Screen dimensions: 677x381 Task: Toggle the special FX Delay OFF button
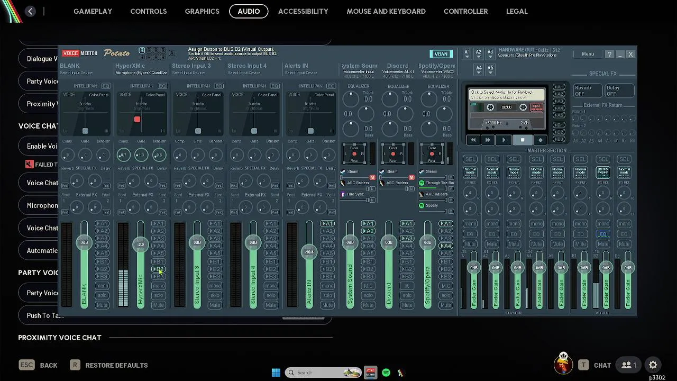click(x=619, y=90)
